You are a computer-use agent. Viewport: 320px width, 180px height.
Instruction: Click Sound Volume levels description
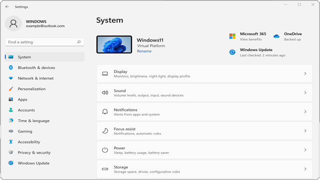pos(148,95)
